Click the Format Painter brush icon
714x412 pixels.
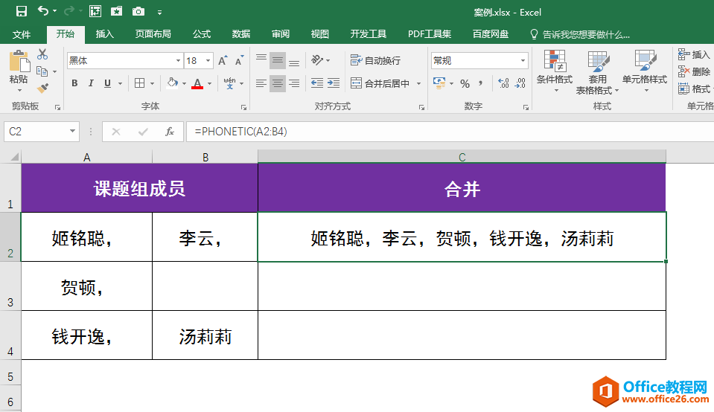tap(42, 88)
